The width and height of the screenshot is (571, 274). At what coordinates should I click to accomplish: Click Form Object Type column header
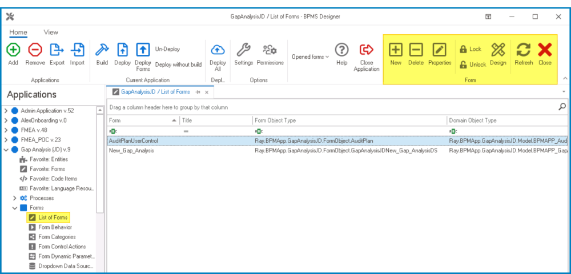350,120
